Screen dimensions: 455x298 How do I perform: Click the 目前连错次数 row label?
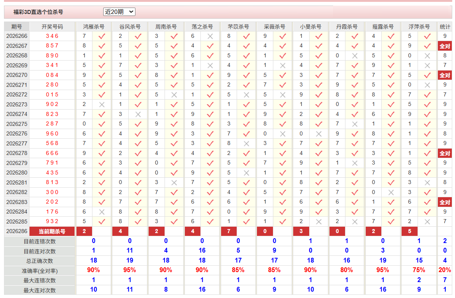(x=39, y=241)
